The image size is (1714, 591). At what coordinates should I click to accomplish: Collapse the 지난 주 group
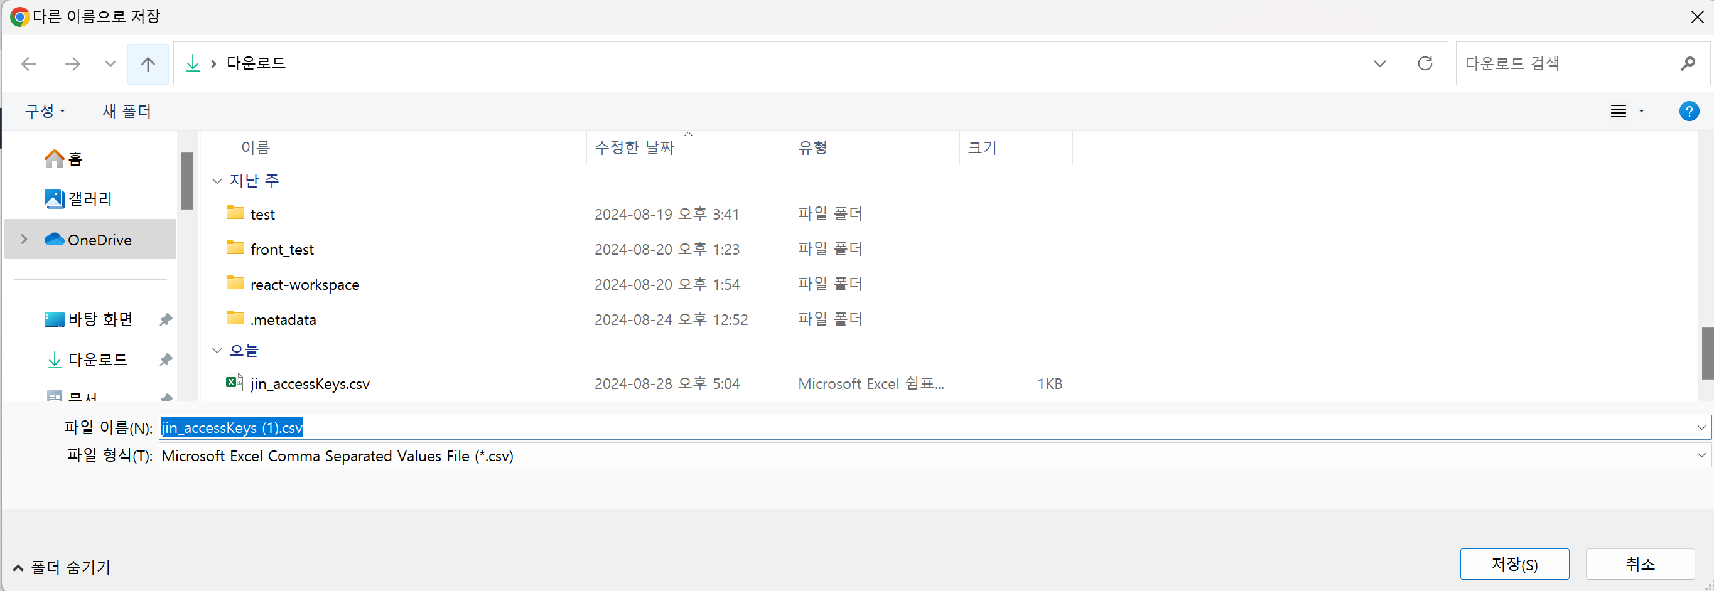click(x=217, y=181)
